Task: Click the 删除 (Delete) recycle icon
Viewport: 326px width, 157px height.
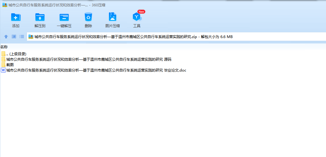Action: coord(88,17)
